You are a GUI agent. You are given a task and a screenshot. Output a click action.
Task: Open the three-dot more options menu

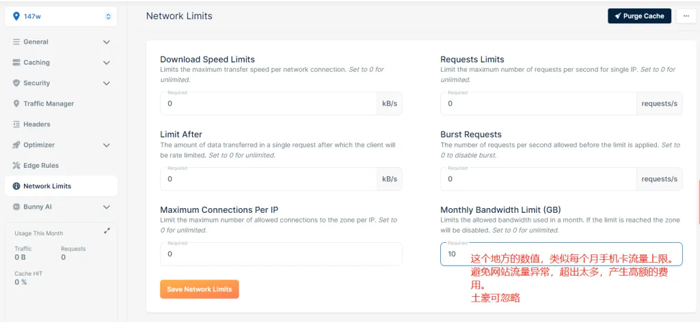click(686, 16)
